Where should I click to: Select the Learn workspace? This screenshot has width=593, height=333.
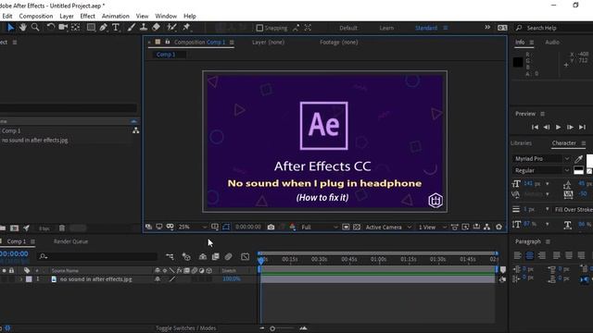tap(386, 28)
